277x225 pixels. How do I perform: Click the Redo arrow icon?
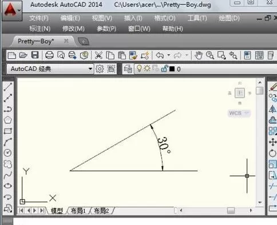177,55
